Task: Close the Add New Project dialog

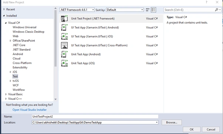Action: tap(217, 2)
